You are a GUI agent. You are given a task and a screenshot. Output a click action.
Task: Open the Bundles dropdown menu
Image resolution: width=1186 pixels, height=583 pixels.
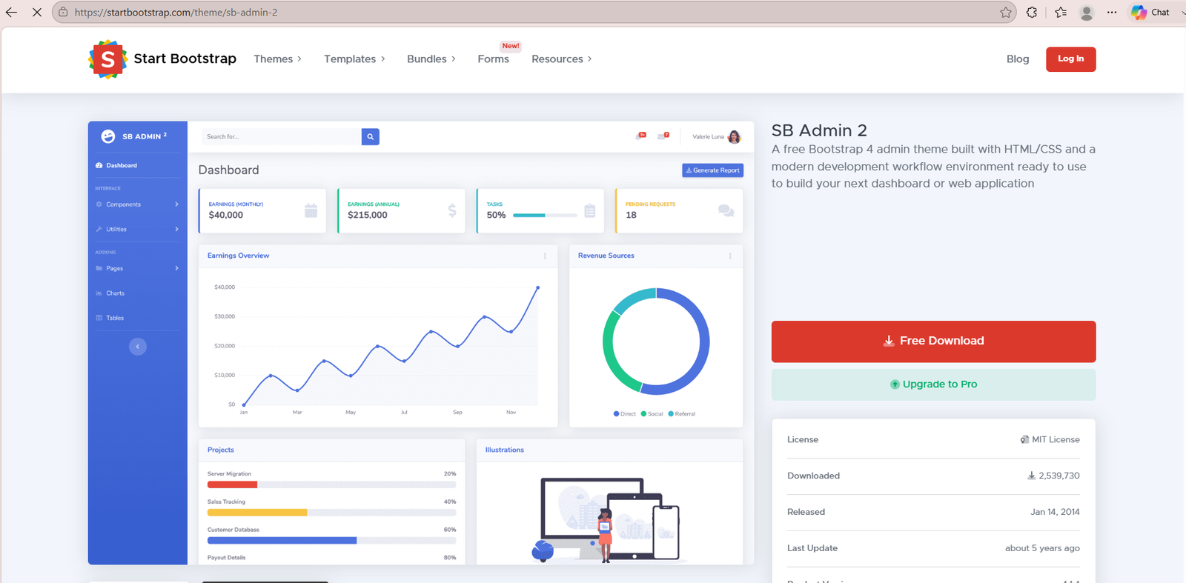coord(431,59)
